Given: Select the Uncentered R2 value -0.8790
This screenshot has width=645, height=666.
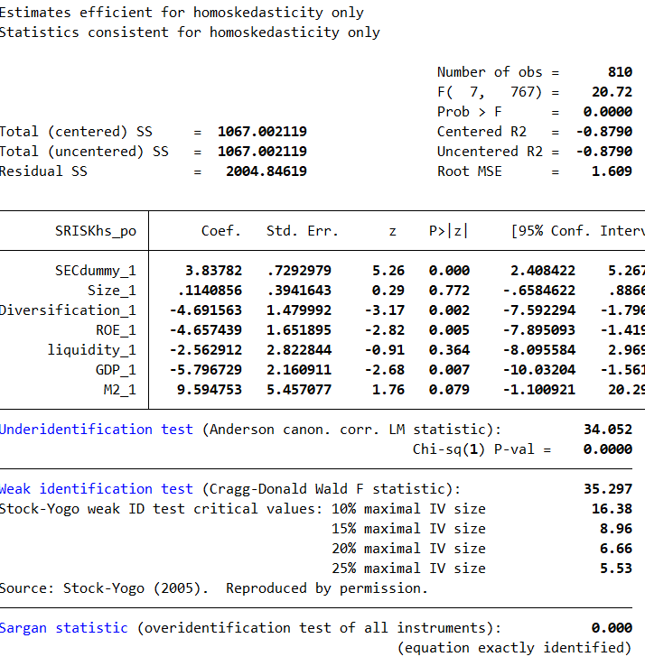Looking at the screenshot, I should (x=604, y=152).
